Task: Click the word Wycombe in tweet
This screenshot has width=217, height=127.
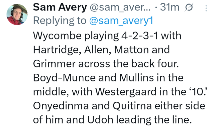Action: [x=57, y=36]
